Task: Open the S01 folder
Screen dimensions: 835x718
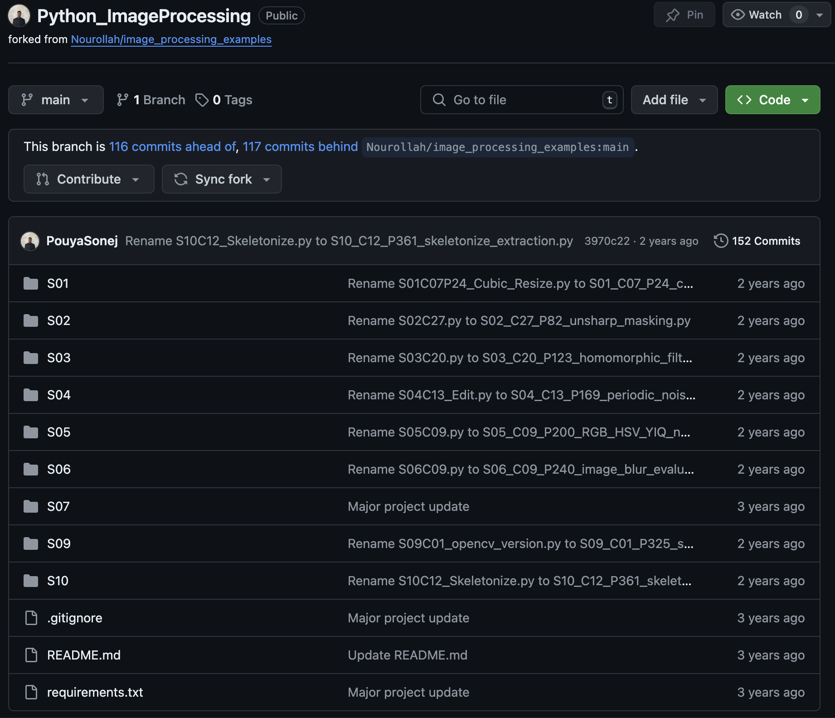Action: coord(58,283)
